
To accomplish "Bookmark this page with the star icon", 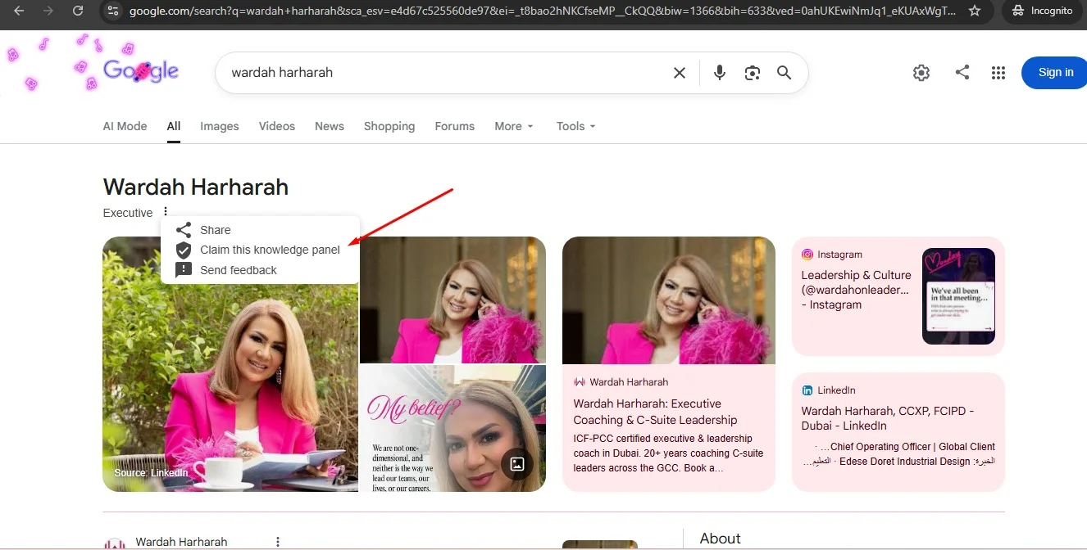I will pyautogui.click(x=975, y=11).
